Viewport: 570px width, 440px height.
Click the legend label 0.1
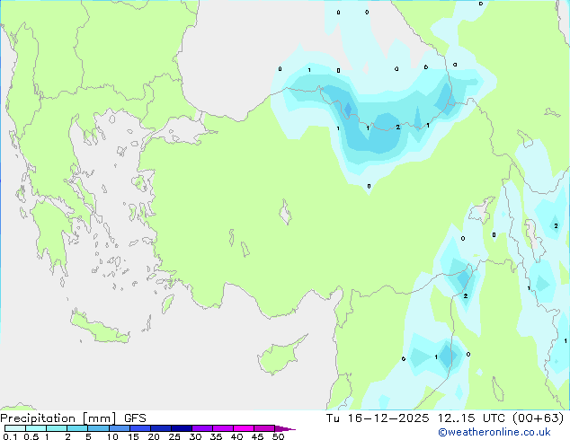pyautogui.click(x=10, y=436)
